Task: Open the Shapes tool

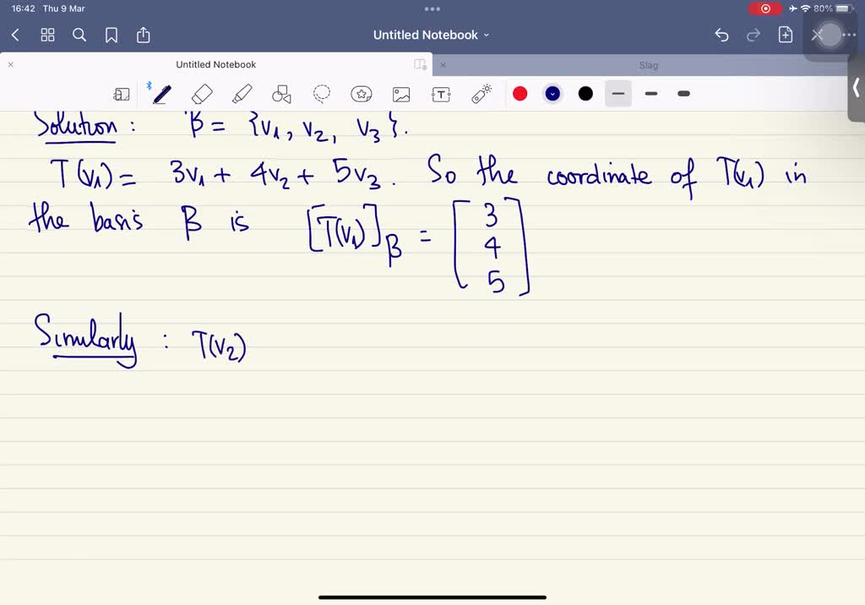Action: (x=281, y=94)
